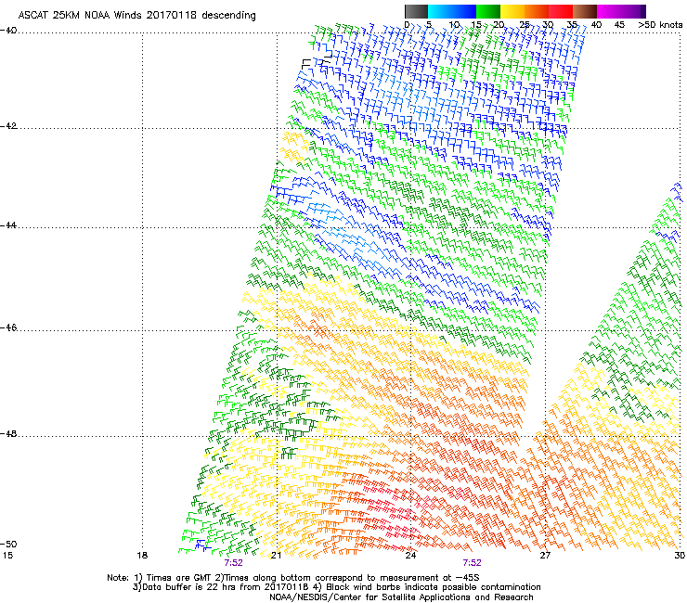Click the title text 'ASCAT 25KM NOAA Winds 20170118 descending'
Viewport: 687px width, 603px height.
point(136,16)
